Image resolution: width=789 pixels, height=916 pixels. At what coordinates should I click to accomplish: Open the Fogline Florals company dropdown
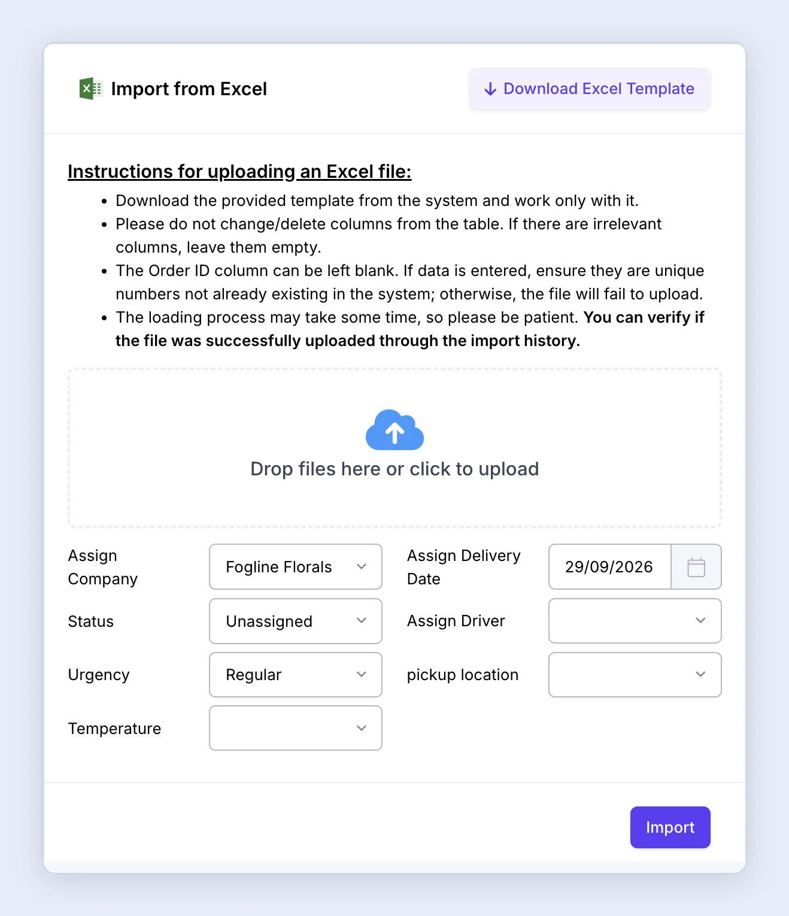pos(296,566)
